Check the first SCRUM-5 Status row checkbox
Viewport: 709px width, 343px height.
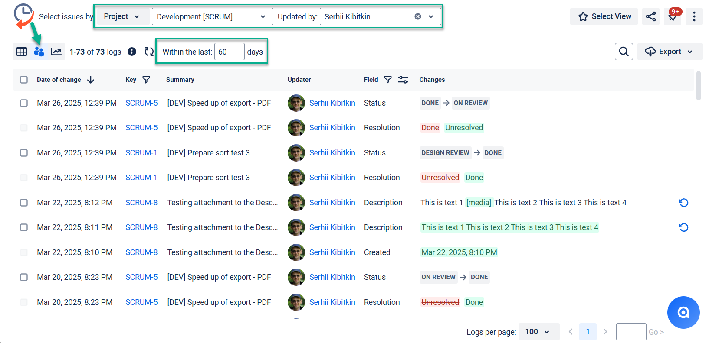pos(24,103)
